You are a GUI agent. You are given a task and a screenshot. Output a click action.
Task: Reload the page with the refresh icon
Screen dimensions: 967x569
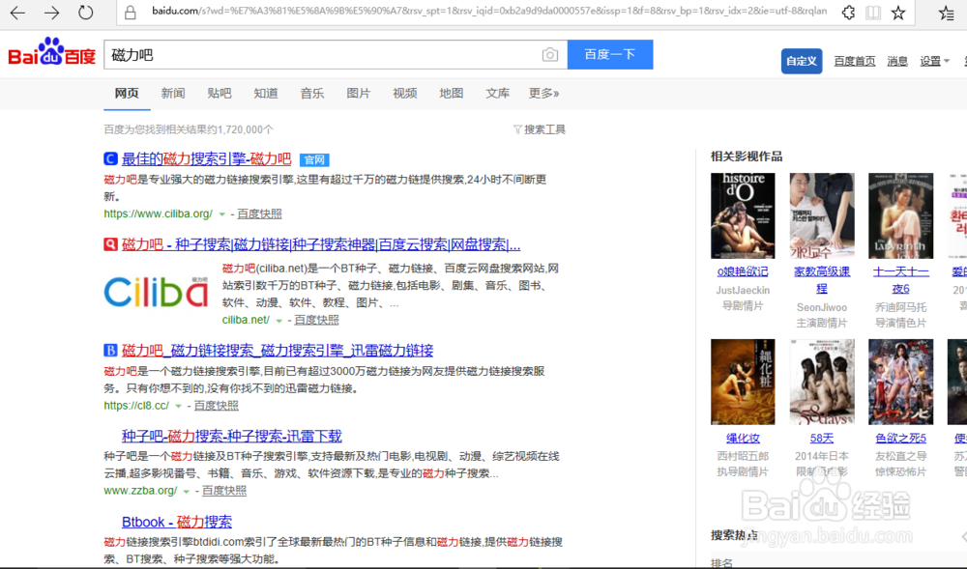[x=86, y=13]
